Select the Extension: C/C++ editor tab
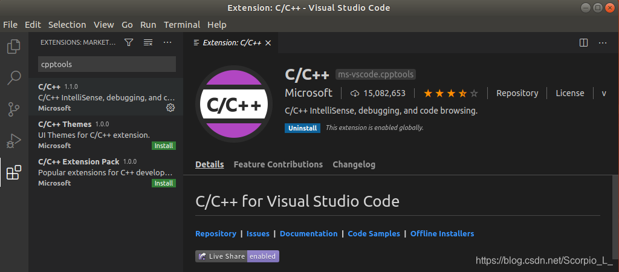The width and height of the screenshot is (619, 272). click(x=231, y=43)
